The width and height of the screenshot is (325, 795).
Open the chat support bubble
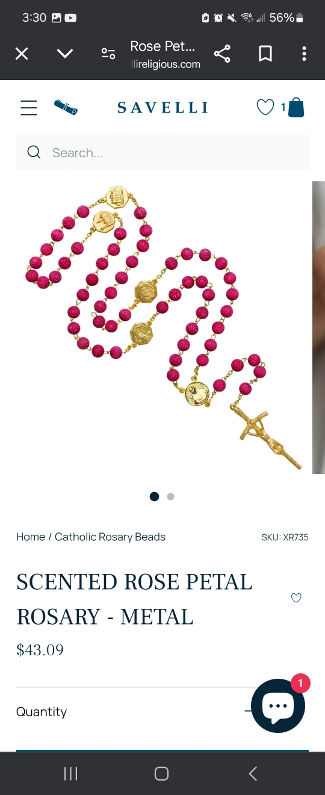pyautogui.click(x=278, y=706)
